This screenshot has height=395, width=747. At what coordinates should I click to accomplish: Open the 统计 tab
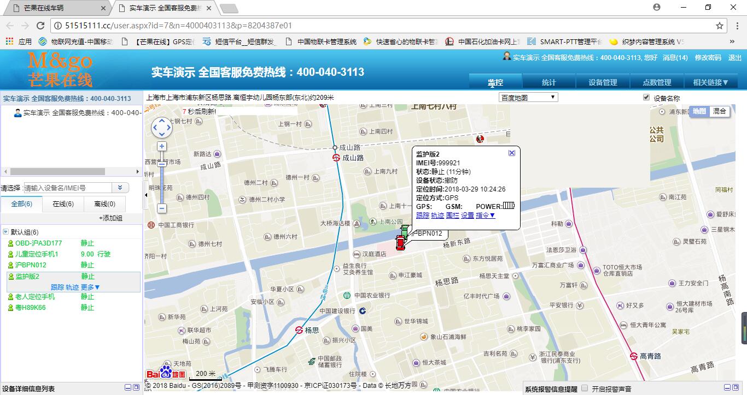(549, 82)
